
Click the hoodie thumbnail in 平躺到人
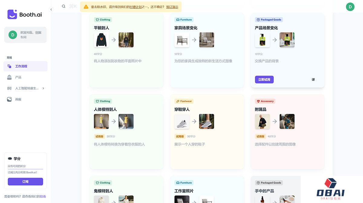101,40
